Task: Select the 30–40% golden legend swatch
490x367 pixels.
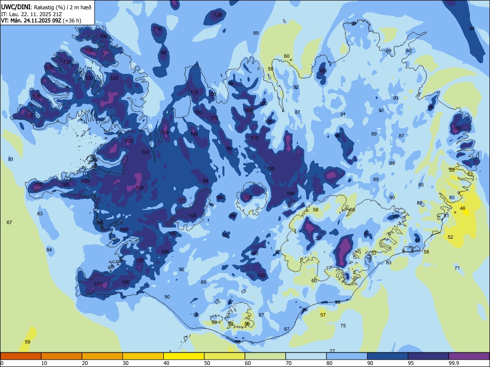Action: click(x=143, y=356)
